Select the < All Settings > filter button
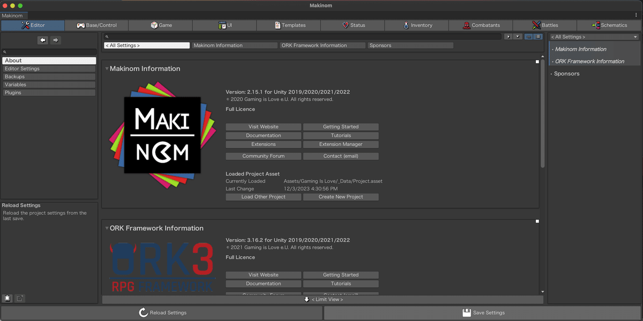Viewport: 643px width, 321px height. point(147,45)
